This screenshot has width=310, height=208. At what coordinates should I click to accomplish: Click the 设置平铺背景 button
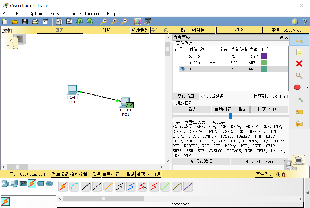(x=192, y=30)
